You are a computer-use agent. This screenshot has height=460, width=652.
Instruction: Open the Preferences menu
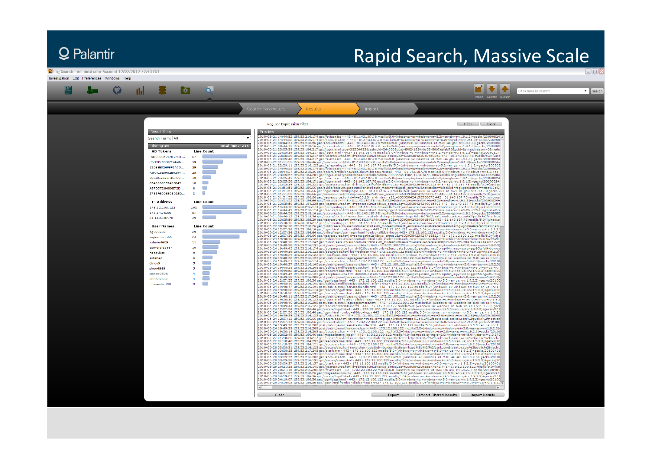pos(92,78)
